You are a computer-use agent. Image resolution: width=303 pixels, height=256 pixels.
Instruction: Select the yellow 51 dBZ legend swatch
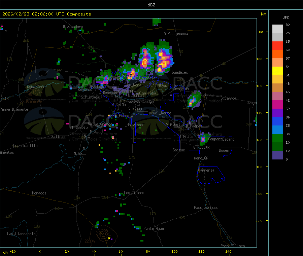pyautogui.click(x=277, y=71)
